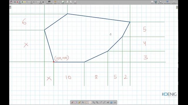
Task: Open the Stylus toolbar button
Action: click(11, 2)
